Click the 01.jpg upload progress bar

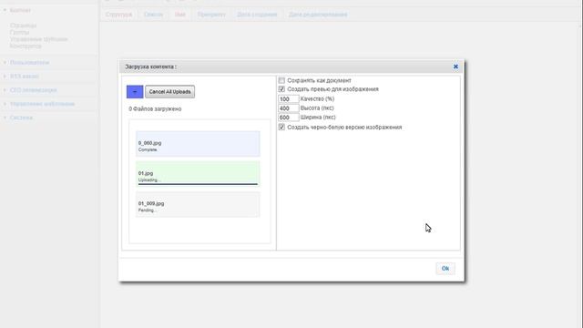coord(198,184)
